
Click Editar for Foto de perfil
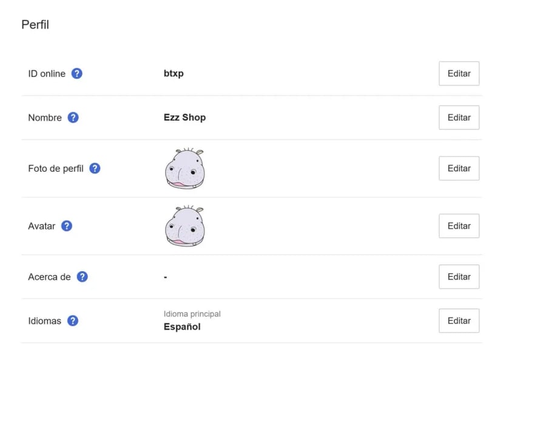coord(459,168)
